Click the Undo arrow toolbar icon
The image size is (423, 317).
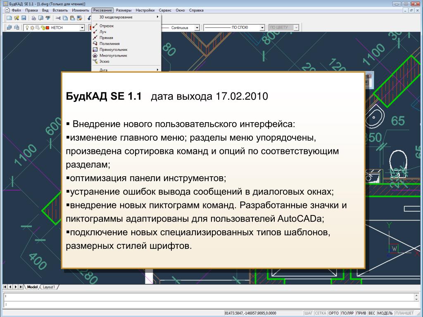89,18
